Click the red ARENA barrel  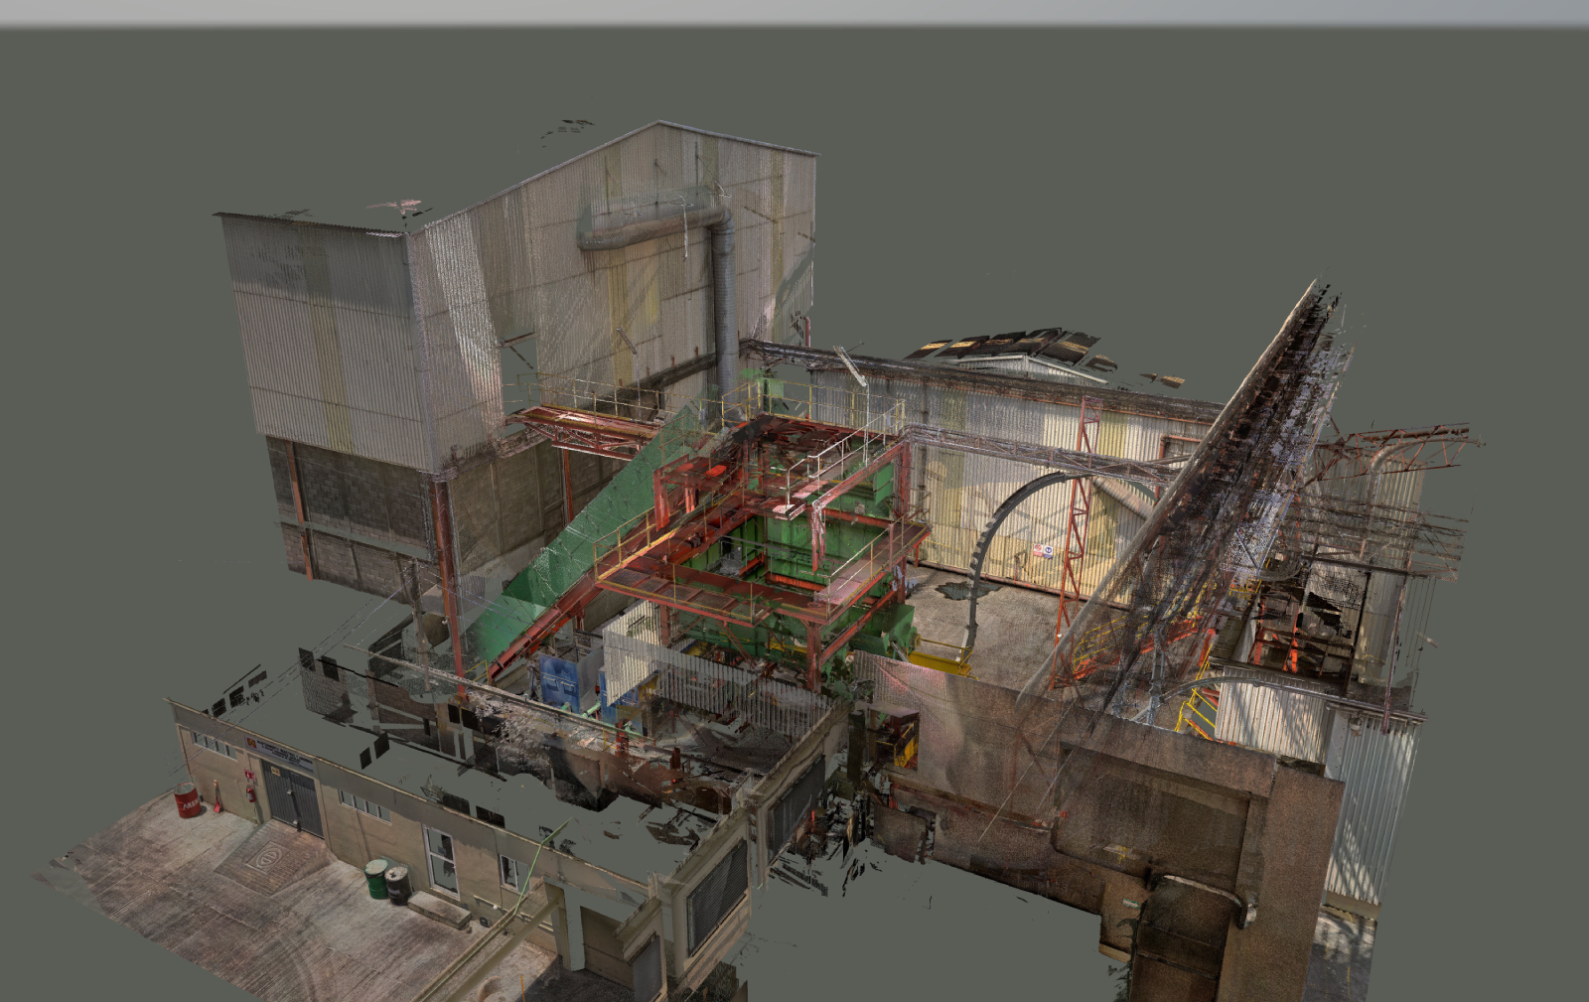tap(186, 801)
